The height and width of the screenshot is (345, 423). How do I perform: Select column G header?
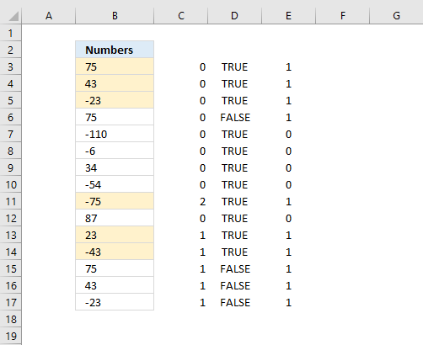tap(396, 16)
